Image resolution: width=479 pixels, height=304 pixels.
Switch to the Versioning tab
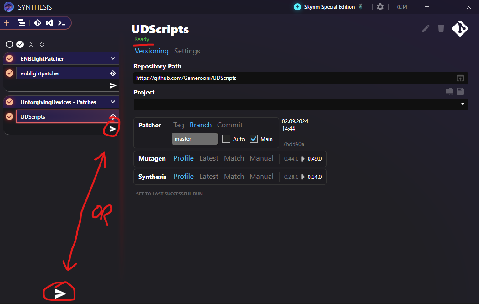pos(152,51)
